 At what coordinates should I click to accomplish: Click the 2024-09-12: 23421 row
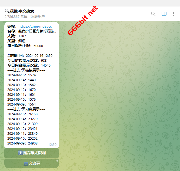[x=22, y=129]
